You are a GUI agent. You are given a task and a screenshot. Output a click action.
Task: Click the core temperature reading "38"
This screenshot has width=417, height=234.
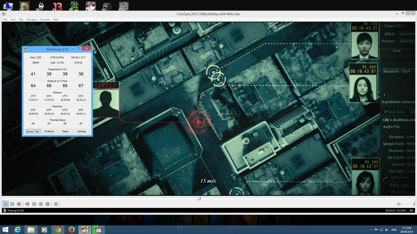[81, 74]
